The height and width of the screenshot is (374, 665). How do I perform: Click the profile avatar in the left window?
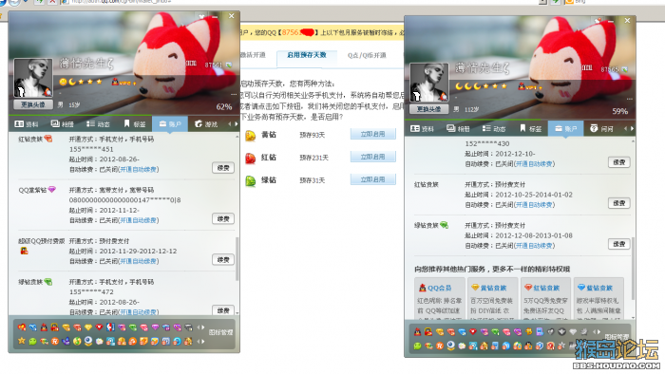pos(33,79)
